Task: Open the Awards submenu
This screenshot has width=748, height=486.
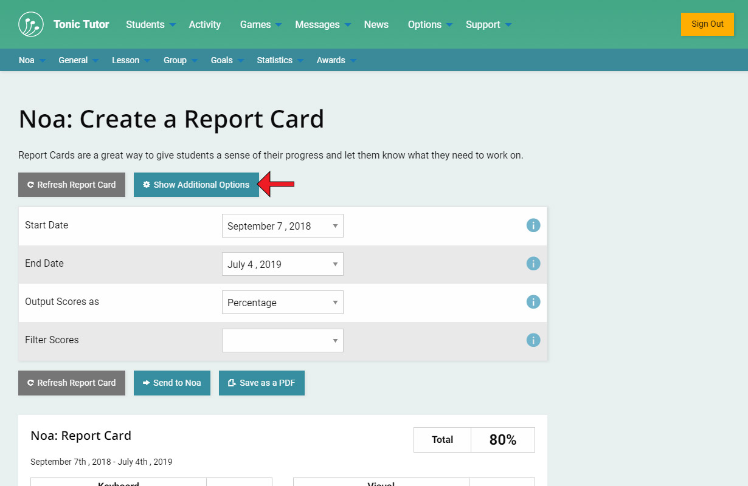Action: [331, 60]
